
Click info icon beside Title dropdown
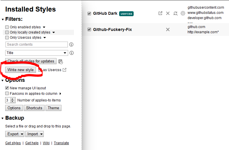tap(71, 53)
